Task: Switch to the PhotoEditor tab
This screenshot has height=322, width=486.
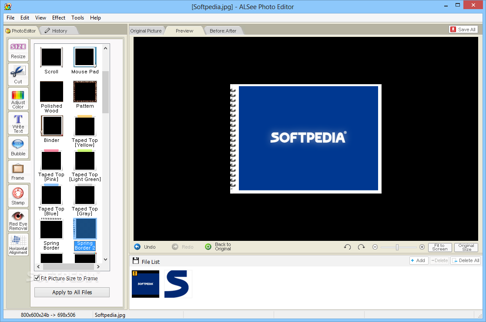Action: click(x=21, y=30)
